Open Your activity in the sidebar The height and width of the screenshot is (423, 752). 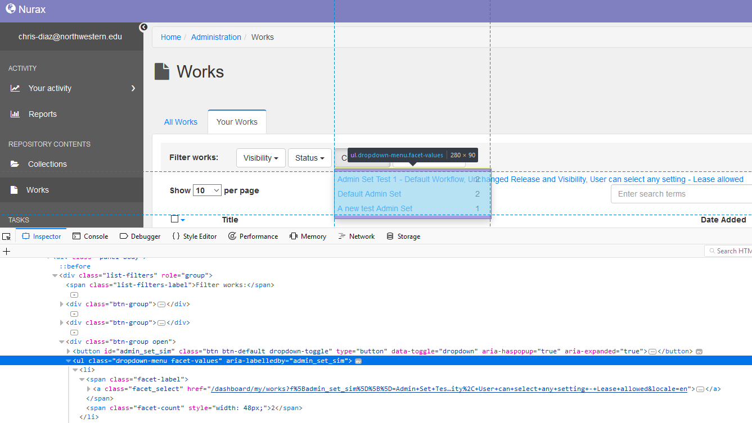(50, 88)
